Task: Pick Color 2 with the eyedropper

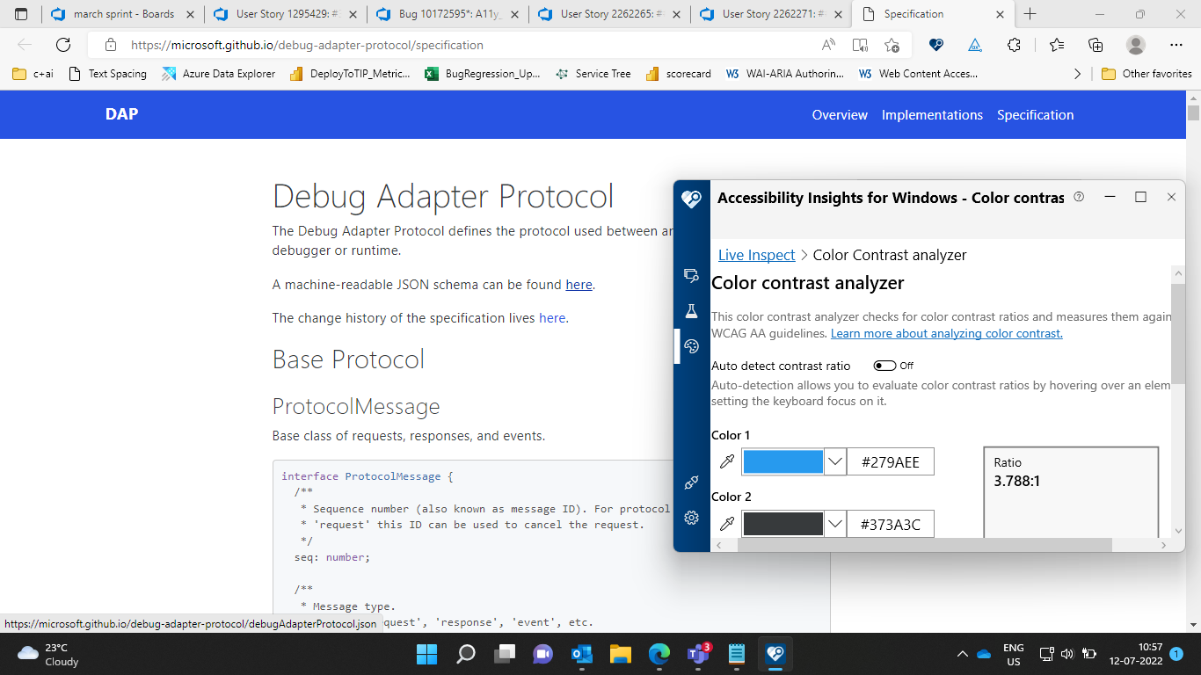Action: [726, 523]
